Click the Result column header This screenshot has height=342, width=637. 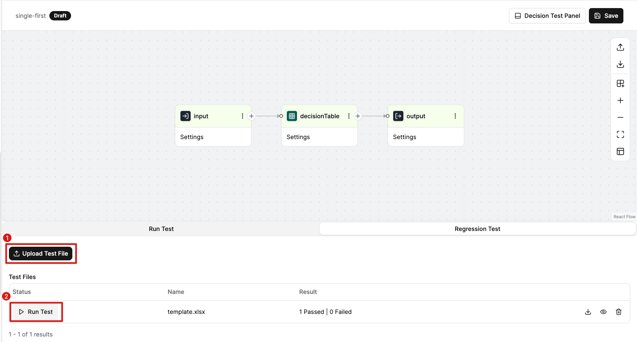click(308, 292)
